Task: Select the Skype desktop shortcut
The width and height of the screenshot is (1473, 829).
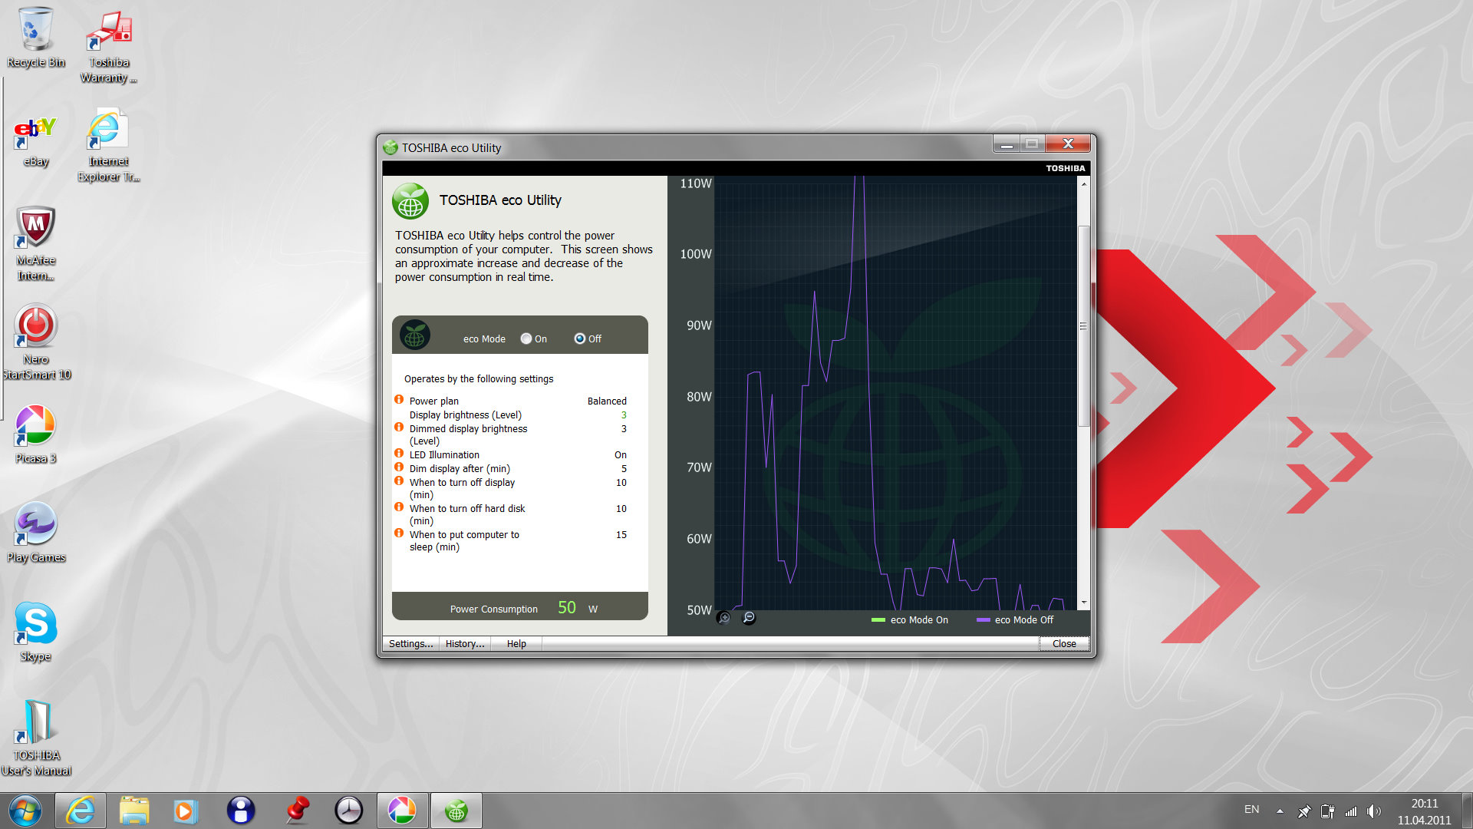Action: coord(35,632)
